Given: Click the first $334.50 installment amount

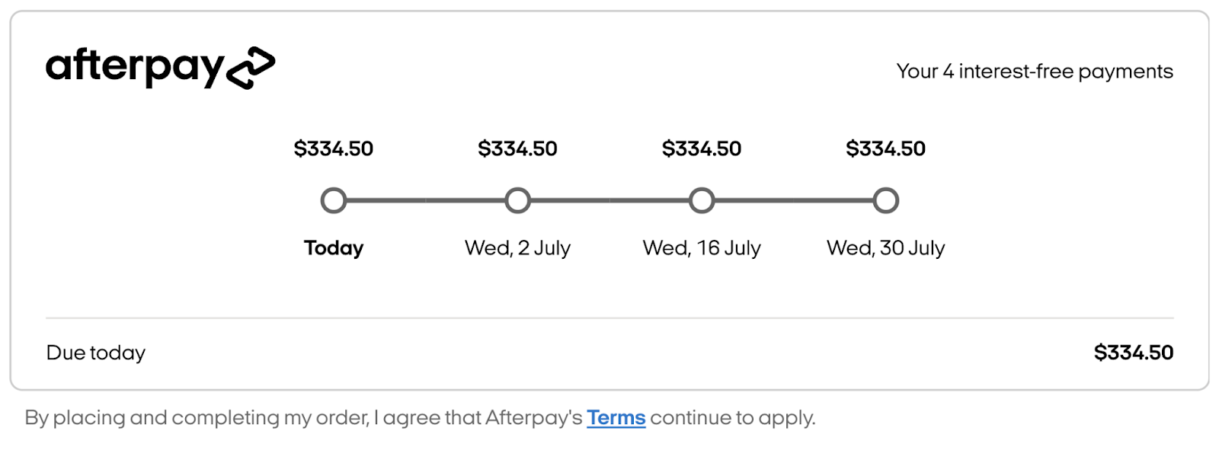Looking at the screenshot, I should (333, 148).
